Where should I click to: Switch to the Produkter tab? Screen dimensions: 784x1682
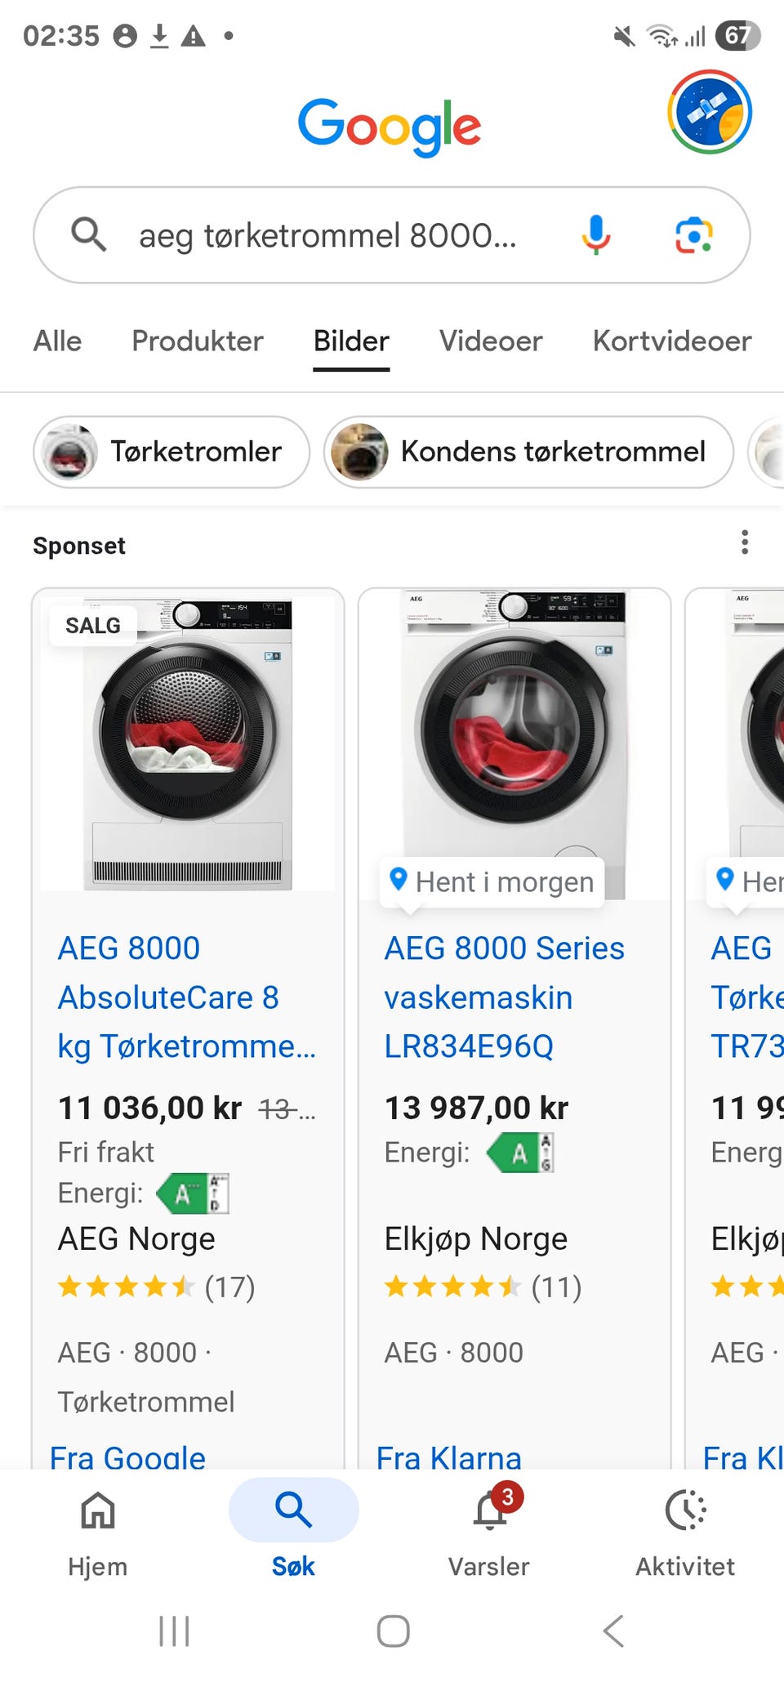(198, 341)
